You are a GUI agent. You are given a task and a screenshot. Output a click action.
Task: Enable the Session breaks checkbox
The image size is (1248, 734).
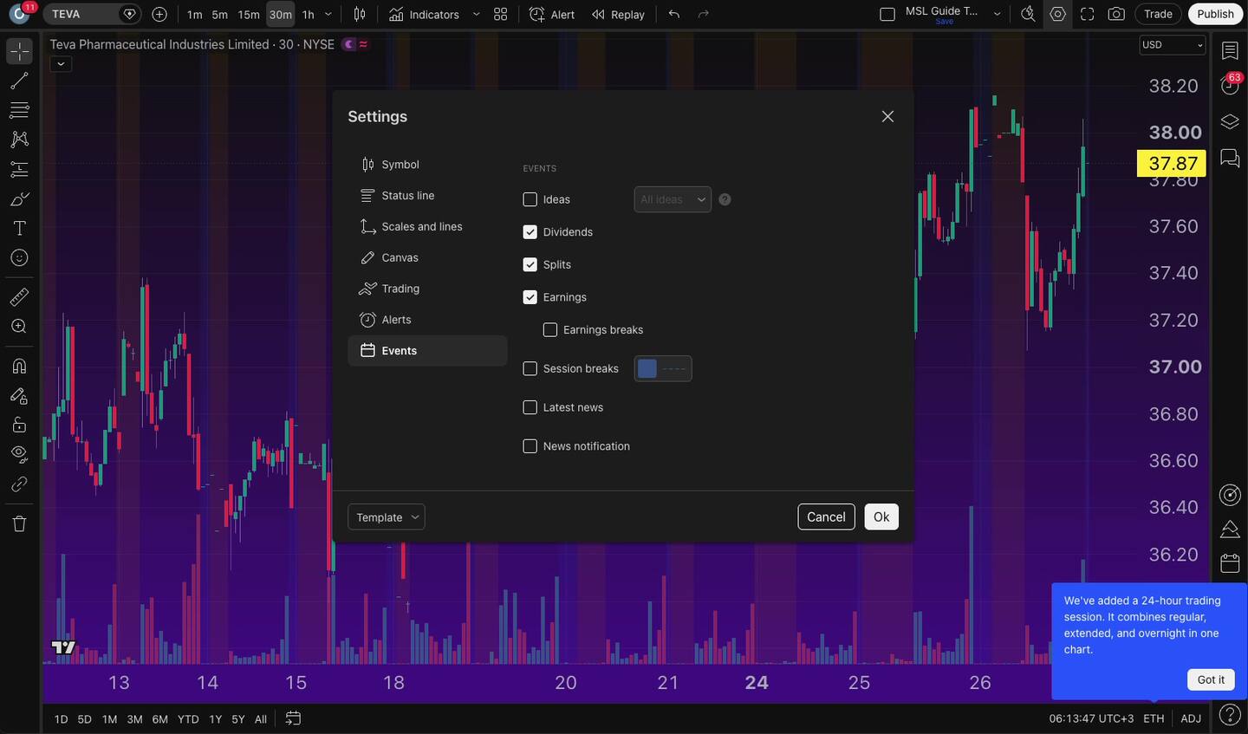point(530,368)
